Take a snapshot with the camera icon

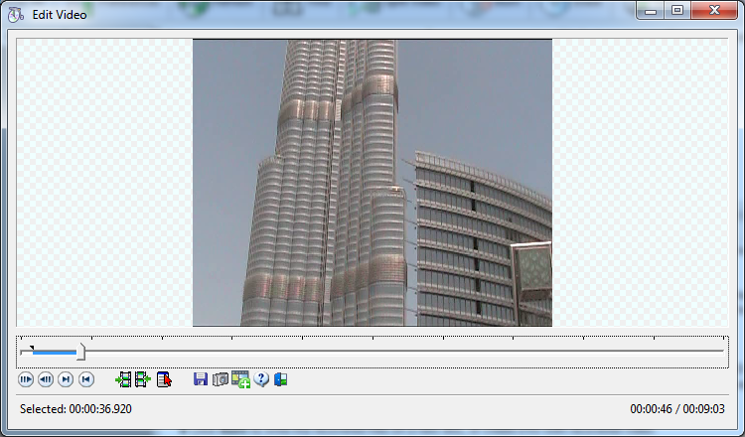pyautogui.click(x=221, y=379)
